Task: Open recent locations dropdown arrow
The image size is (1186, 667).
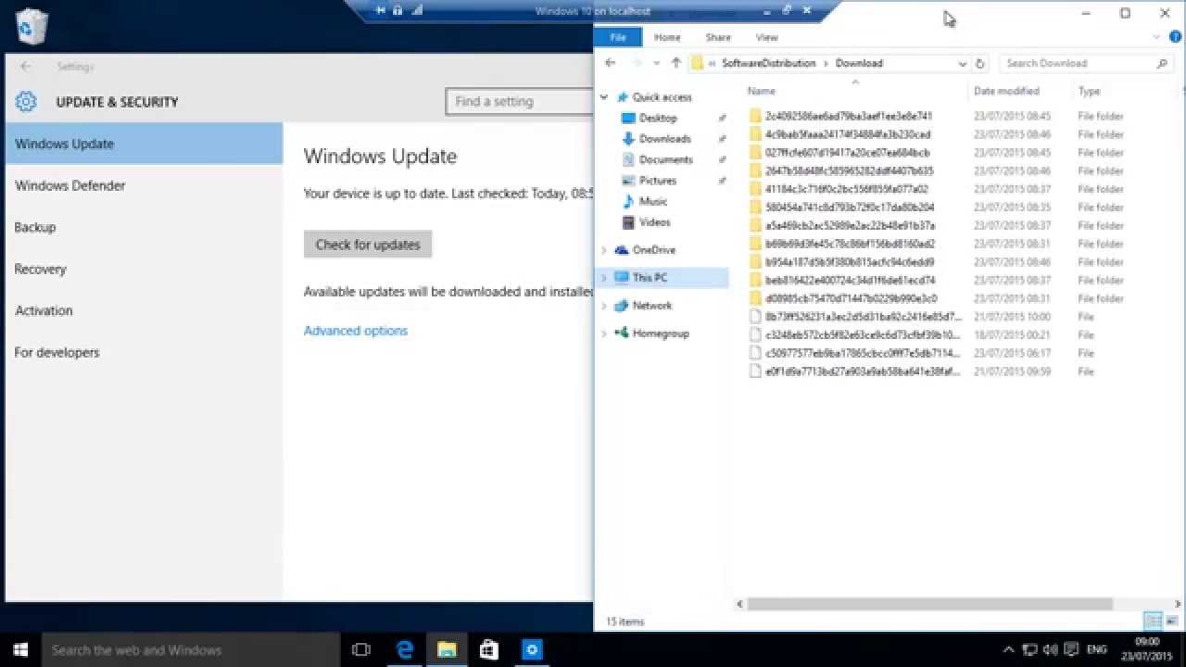Action: [x=656, y=64]
